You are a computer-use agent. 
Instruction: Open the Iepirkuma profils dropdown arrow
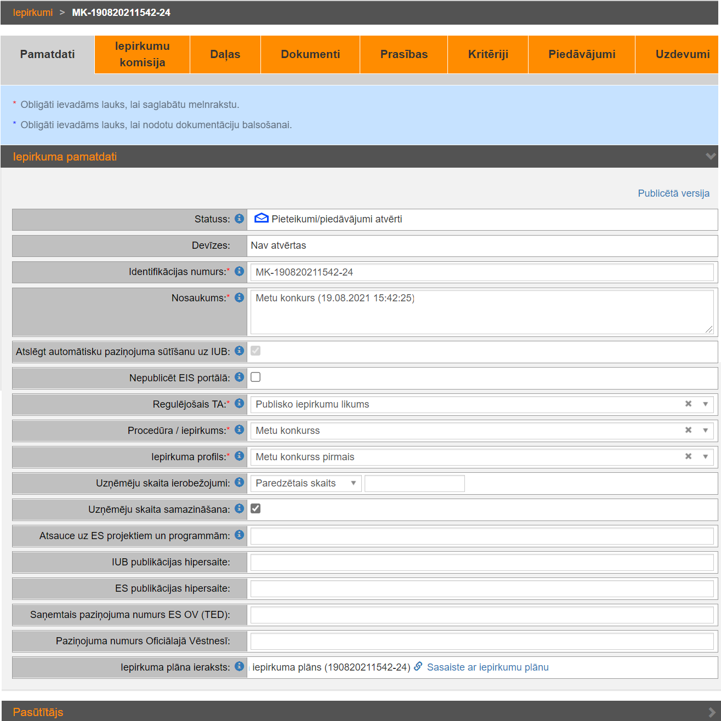click(705, 456)
